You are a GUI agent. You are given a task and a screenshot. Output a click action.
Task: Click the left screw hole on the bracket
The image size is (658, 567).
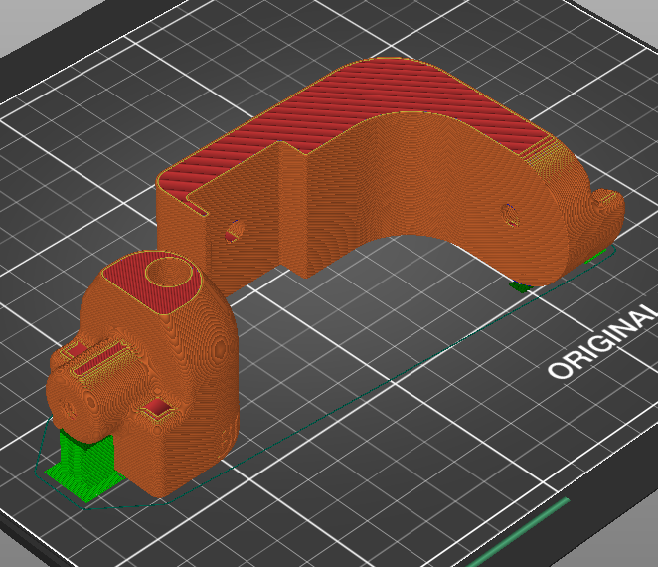[234, 232]
